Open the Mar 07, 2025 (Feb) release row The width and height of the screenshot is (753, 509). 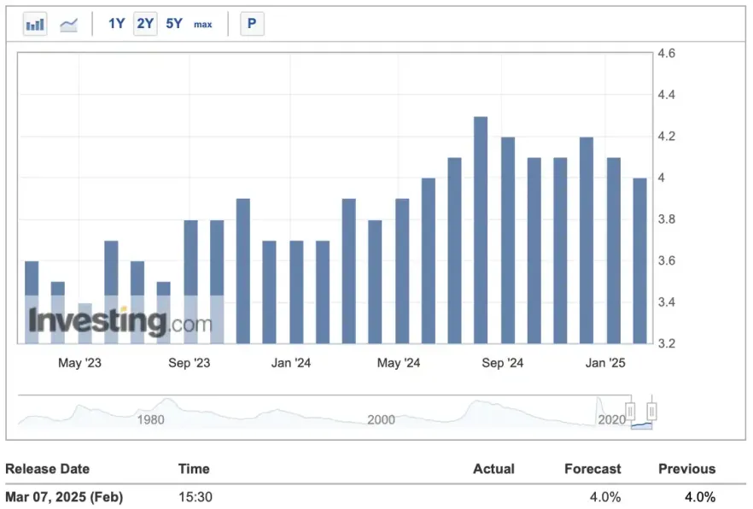64,497
